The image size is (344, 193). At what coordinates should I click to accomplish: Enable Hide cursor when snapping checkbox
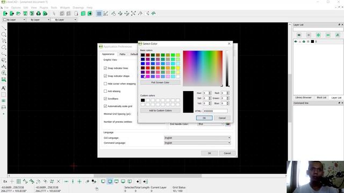(x=105, y=84)
